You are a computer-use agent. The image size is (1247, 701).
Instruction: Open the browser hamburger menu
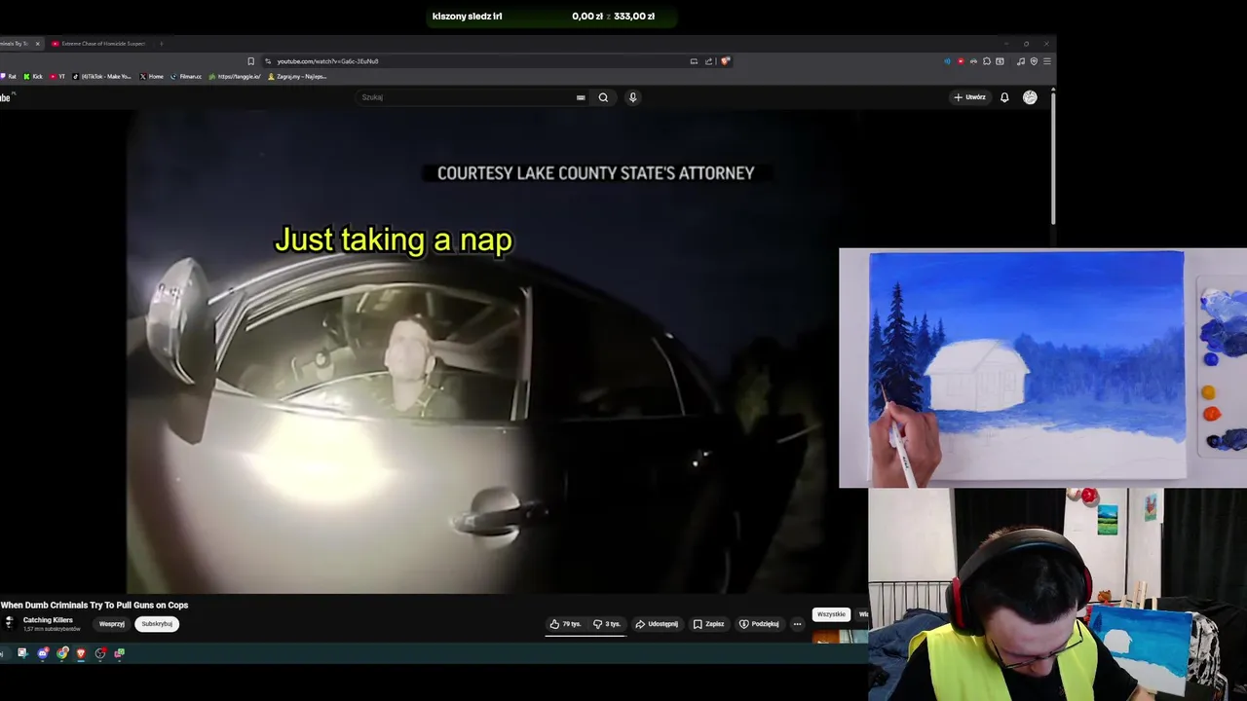click(1047, 61)
